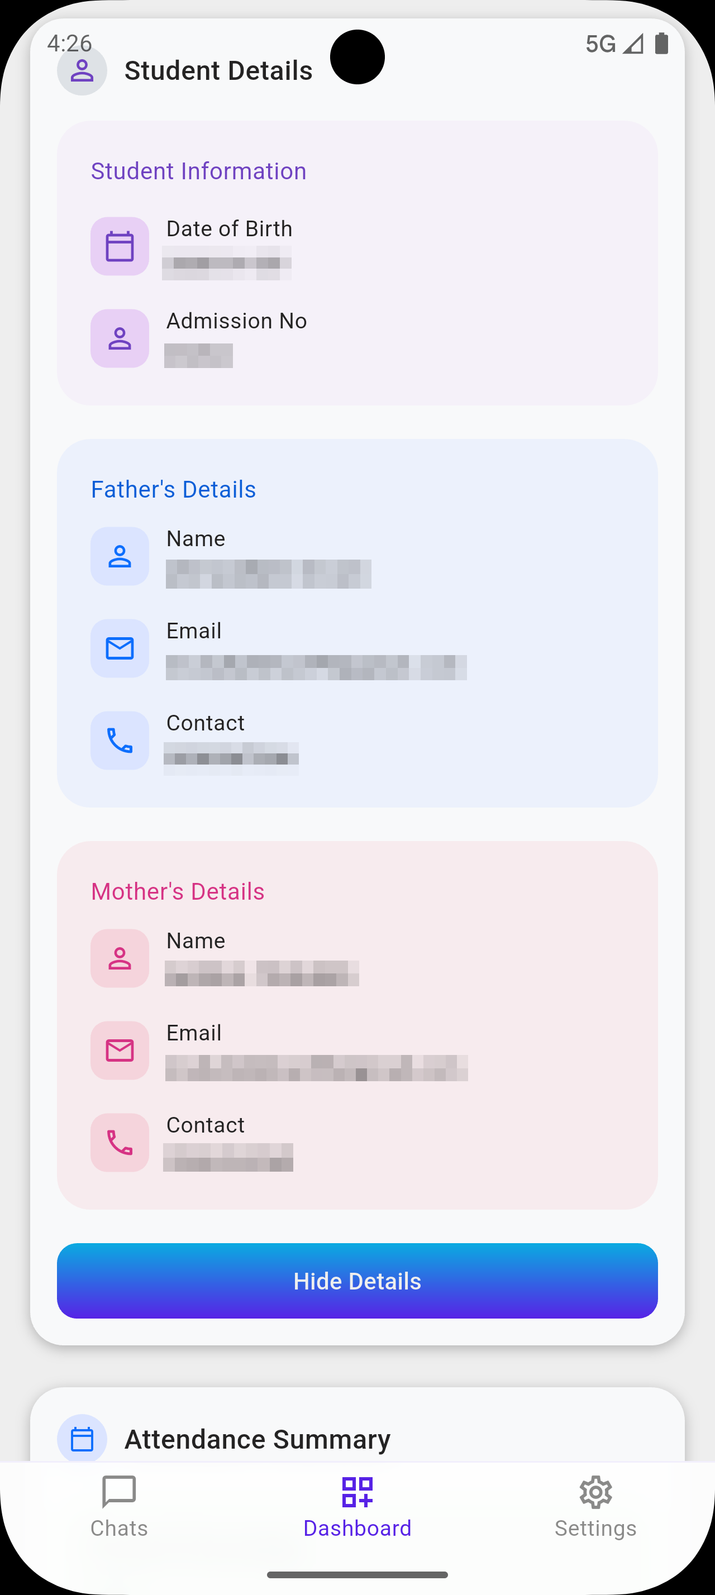Select the Student Information heading
The image size is (715, 1595).
tap(199, 171)
